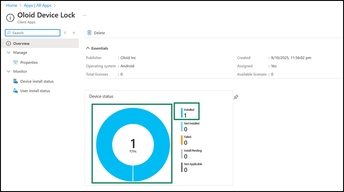Click the Installed legend label
Viewport: 344px width, 192px height.
pos(189,109)
